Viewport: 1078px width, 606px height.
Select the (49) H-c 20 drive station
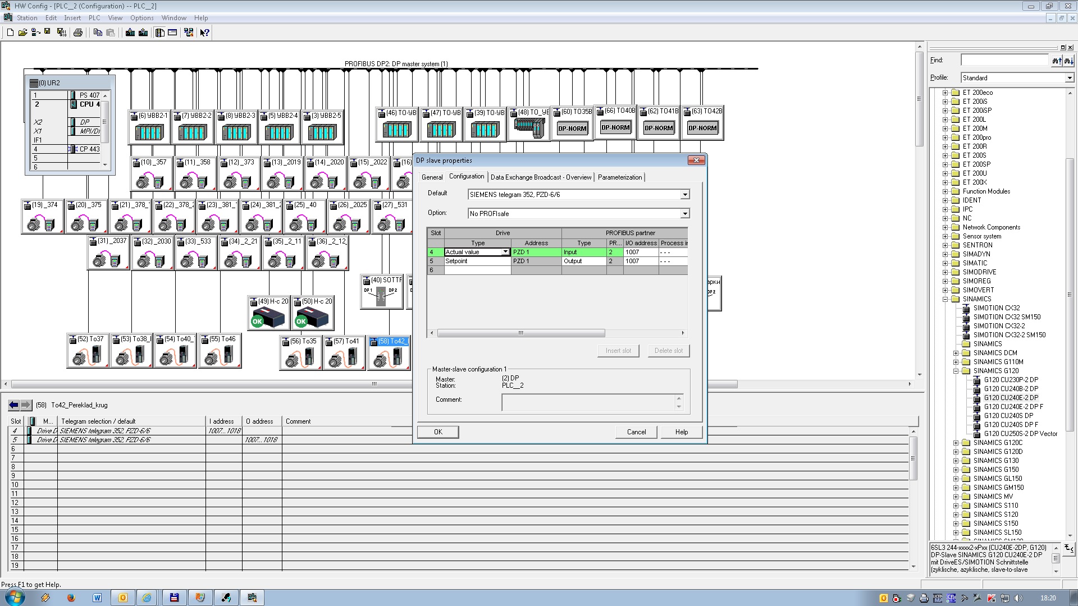269,313
